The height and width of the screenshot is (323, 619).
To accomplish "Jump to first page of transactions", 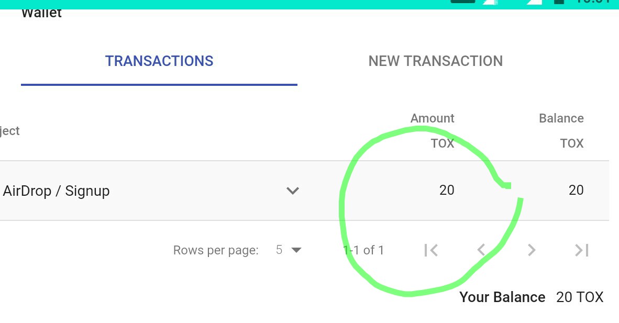I will [x=431, y=250].
